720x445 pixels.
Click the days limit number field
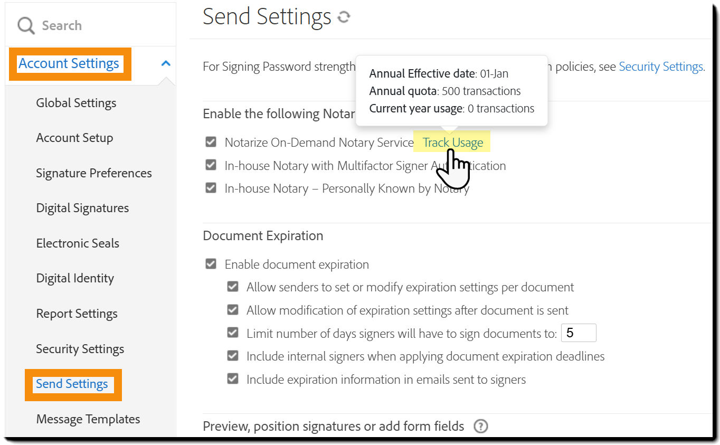pos(578,333)
